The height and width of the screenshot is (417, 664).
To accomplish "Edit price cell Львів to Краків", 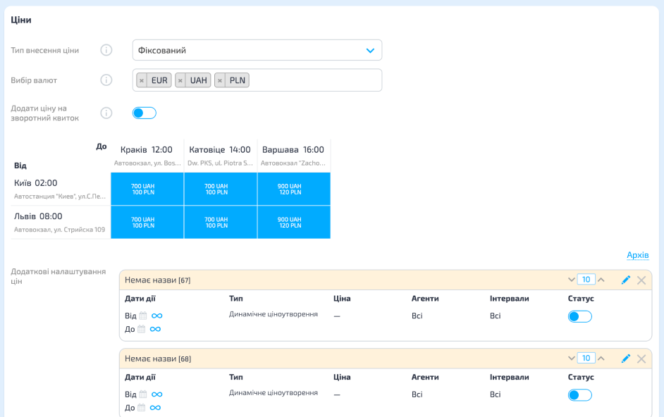I will coord(147,223).
